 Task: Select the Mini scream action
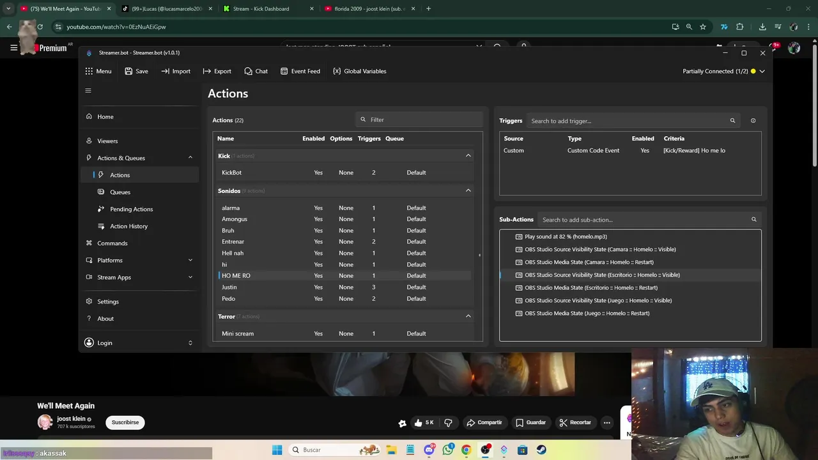click(344, 333)
